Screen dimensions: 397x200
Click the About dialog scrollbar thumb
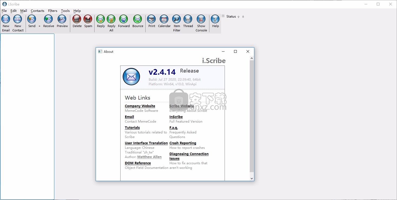pyautogui.click(x=252, y=116)
